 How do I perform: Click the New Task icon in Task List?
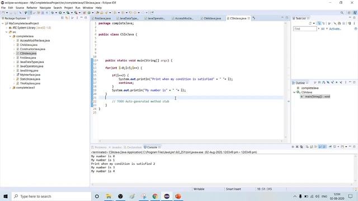[310, 23]
